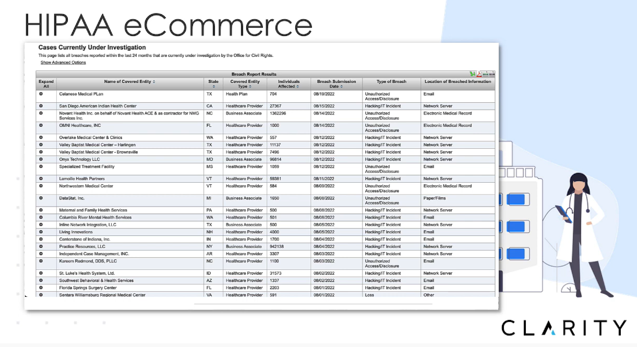Download results as PDF file
The height and width of the screenshot is (347, 637).
click(x=479, y=74)
